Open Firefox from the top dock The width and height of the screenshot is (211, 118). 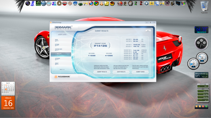[91, 3]
